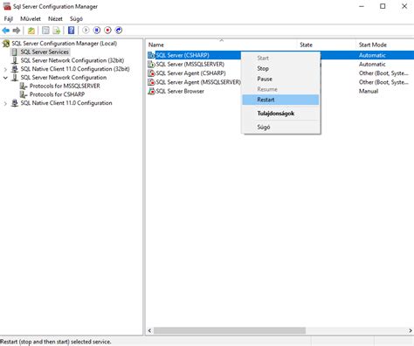Viewport: 414px width, 346px height.
Task: Click the SQL Server Agent (CSHARP) service icon
Action: [151, 73]
